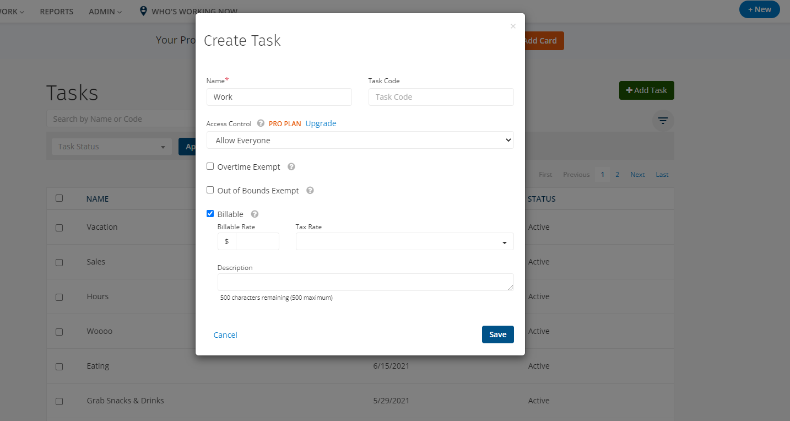This screenshot has width=790, height=421.
Task: Click the Sales task name
Action: tap(96, 262)
